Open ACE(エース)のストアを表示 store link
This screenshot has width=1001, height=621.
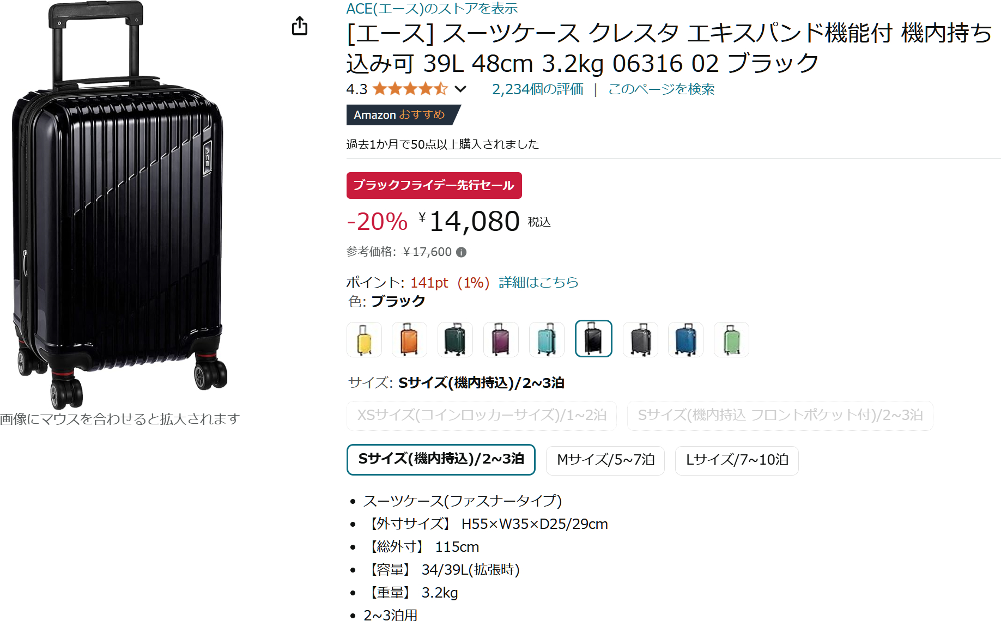coord(432,8)
